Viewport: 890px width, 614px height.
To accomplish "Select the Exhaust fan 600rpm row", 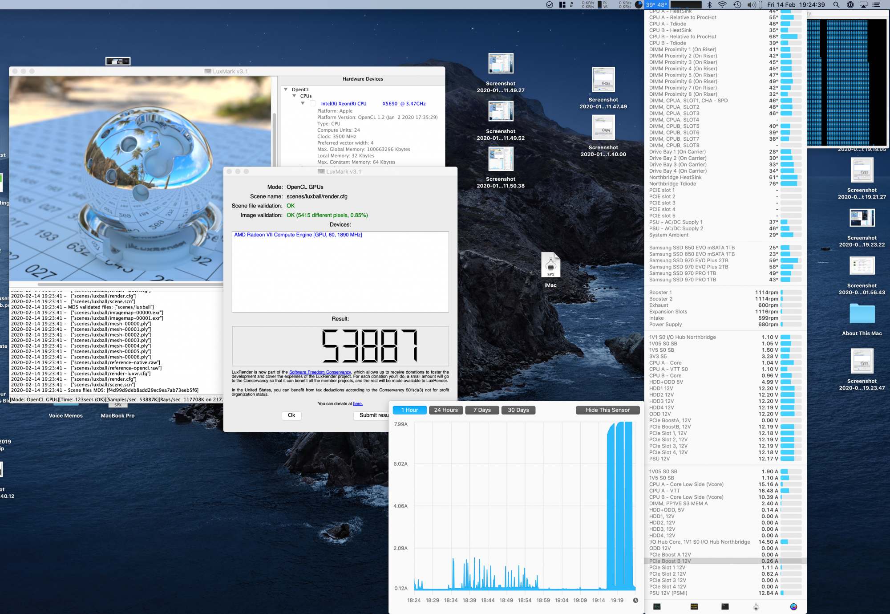I will click(725, 305).
